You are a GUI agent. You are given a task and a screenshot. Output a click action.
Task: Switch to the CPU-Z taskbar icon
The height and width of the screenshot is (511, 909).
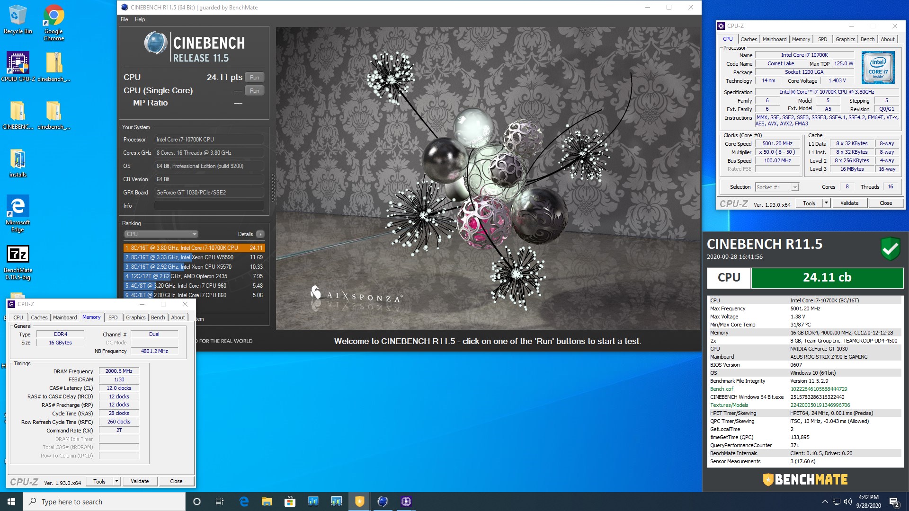[406, 502]
